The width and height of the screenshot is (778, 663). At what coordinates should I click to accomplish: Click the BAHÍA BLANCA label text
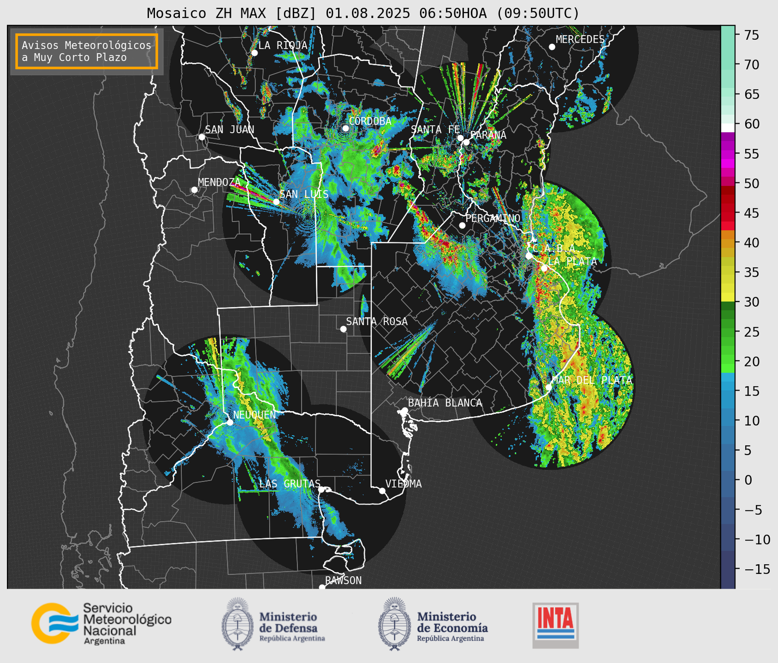(445, 403)
